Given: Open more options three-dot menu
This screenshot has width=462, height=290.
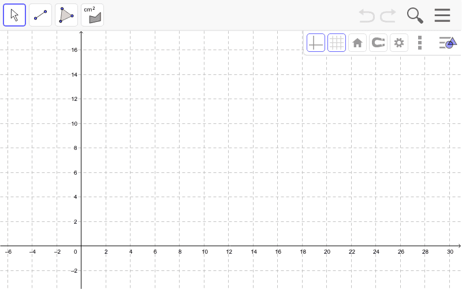Looking at the screenshot, I should [x=420, y=43].
